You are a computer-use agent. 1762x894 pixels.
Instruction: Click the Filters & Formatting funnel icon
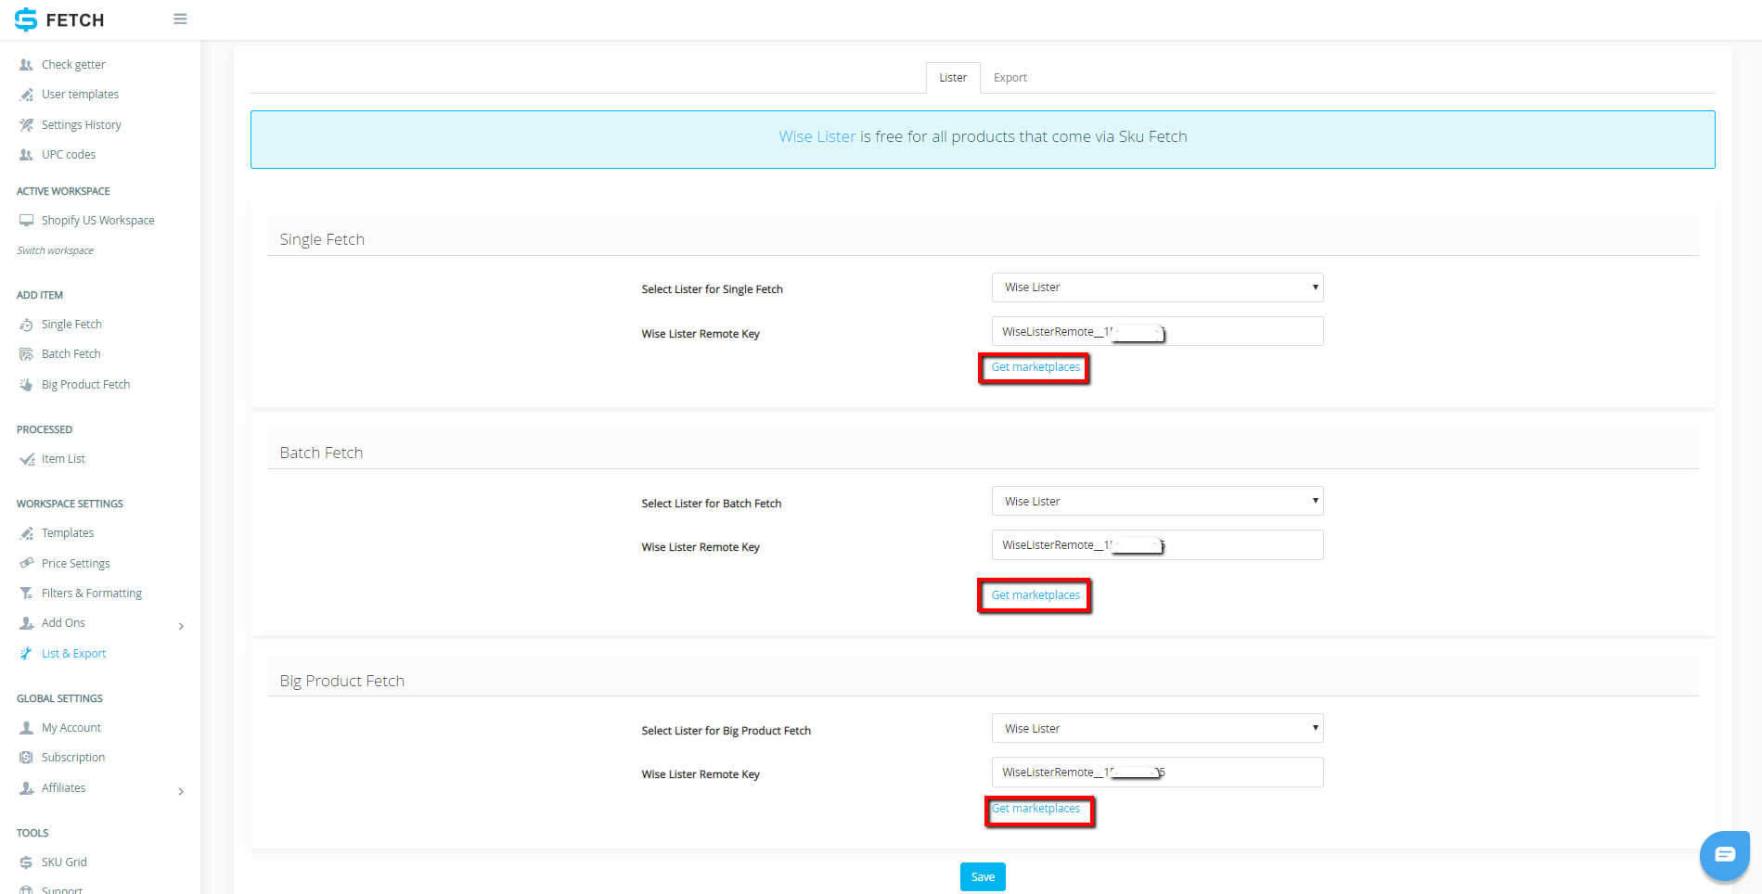click(26, 594)
